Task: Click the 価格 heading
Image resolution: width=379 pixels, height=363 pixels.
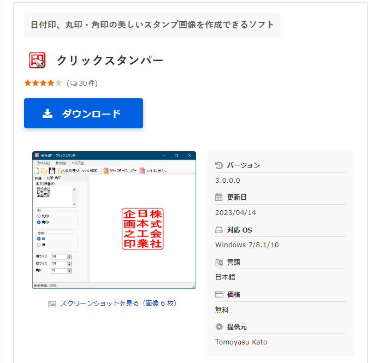Action: point(234,295)
